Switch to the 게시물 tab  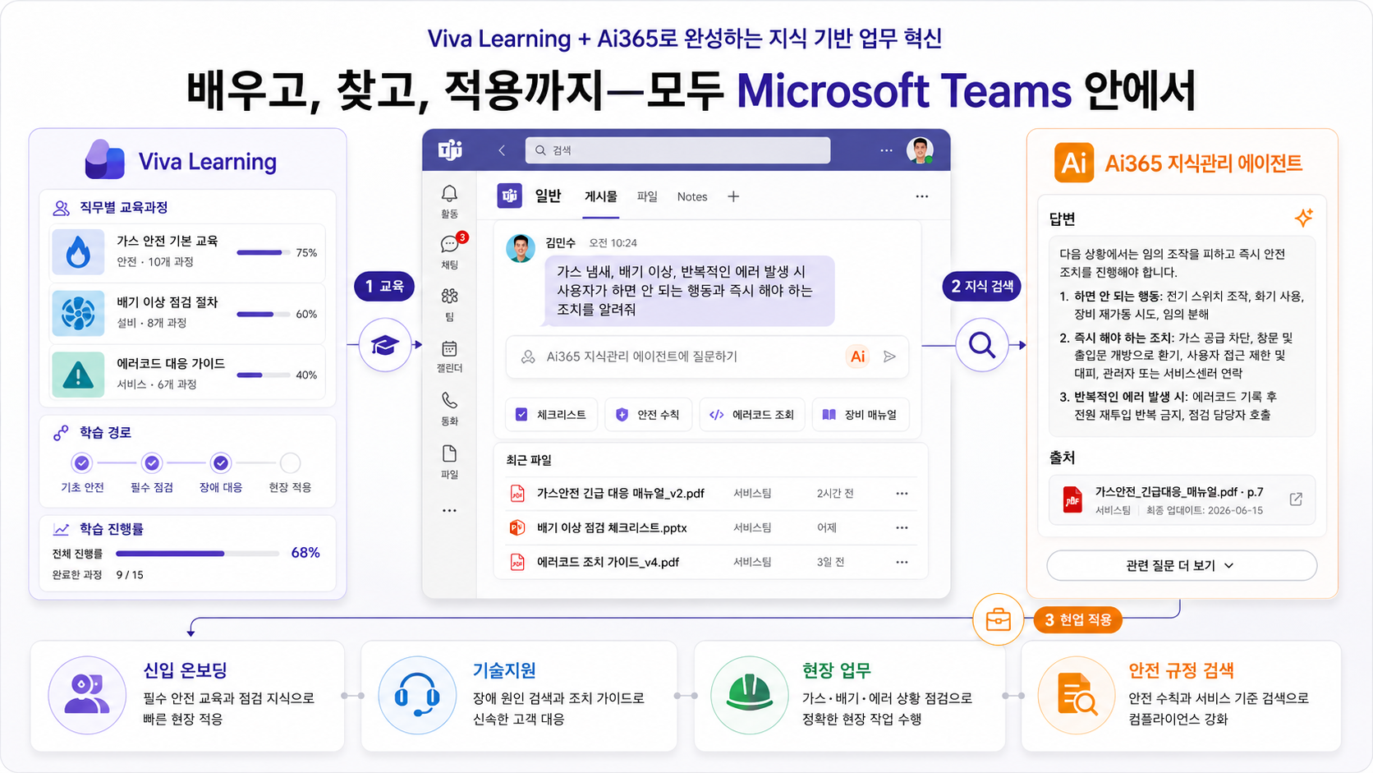[x=600, y=197]
